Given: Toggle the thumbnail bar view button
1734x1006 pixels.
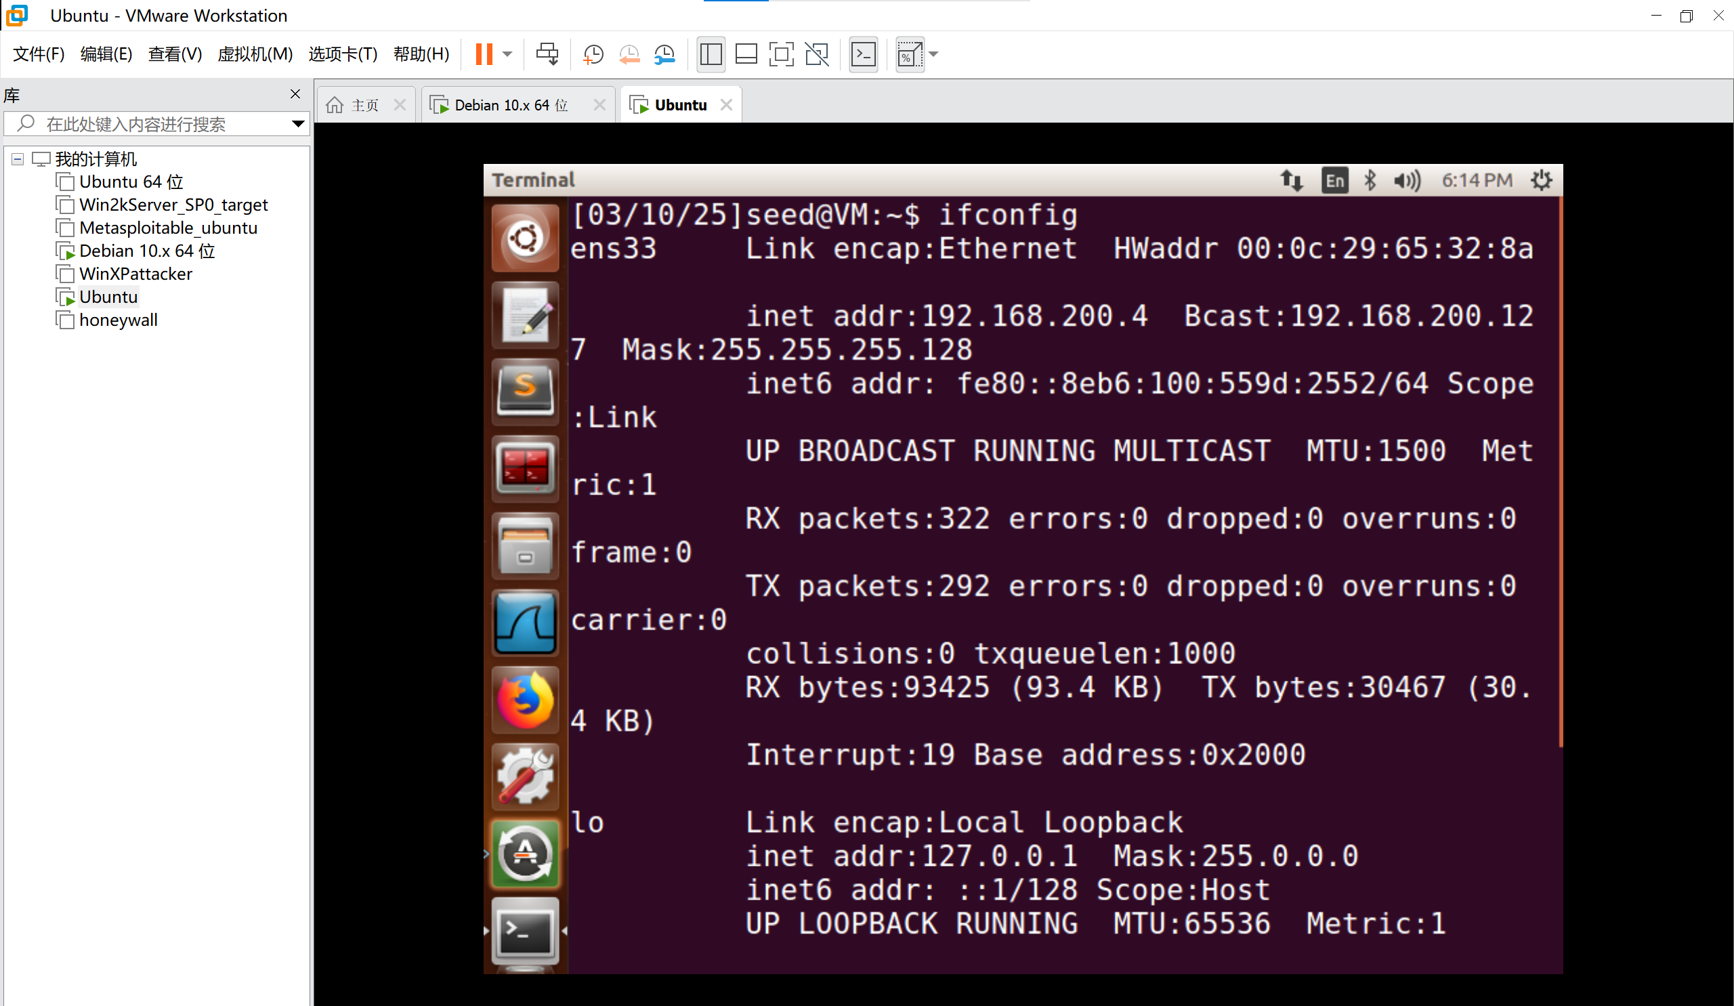Looking at the screenshot, I should pyautogui.click(x=746, y=54).
